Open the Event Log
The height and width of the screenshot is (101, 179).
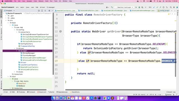(171, 92)
